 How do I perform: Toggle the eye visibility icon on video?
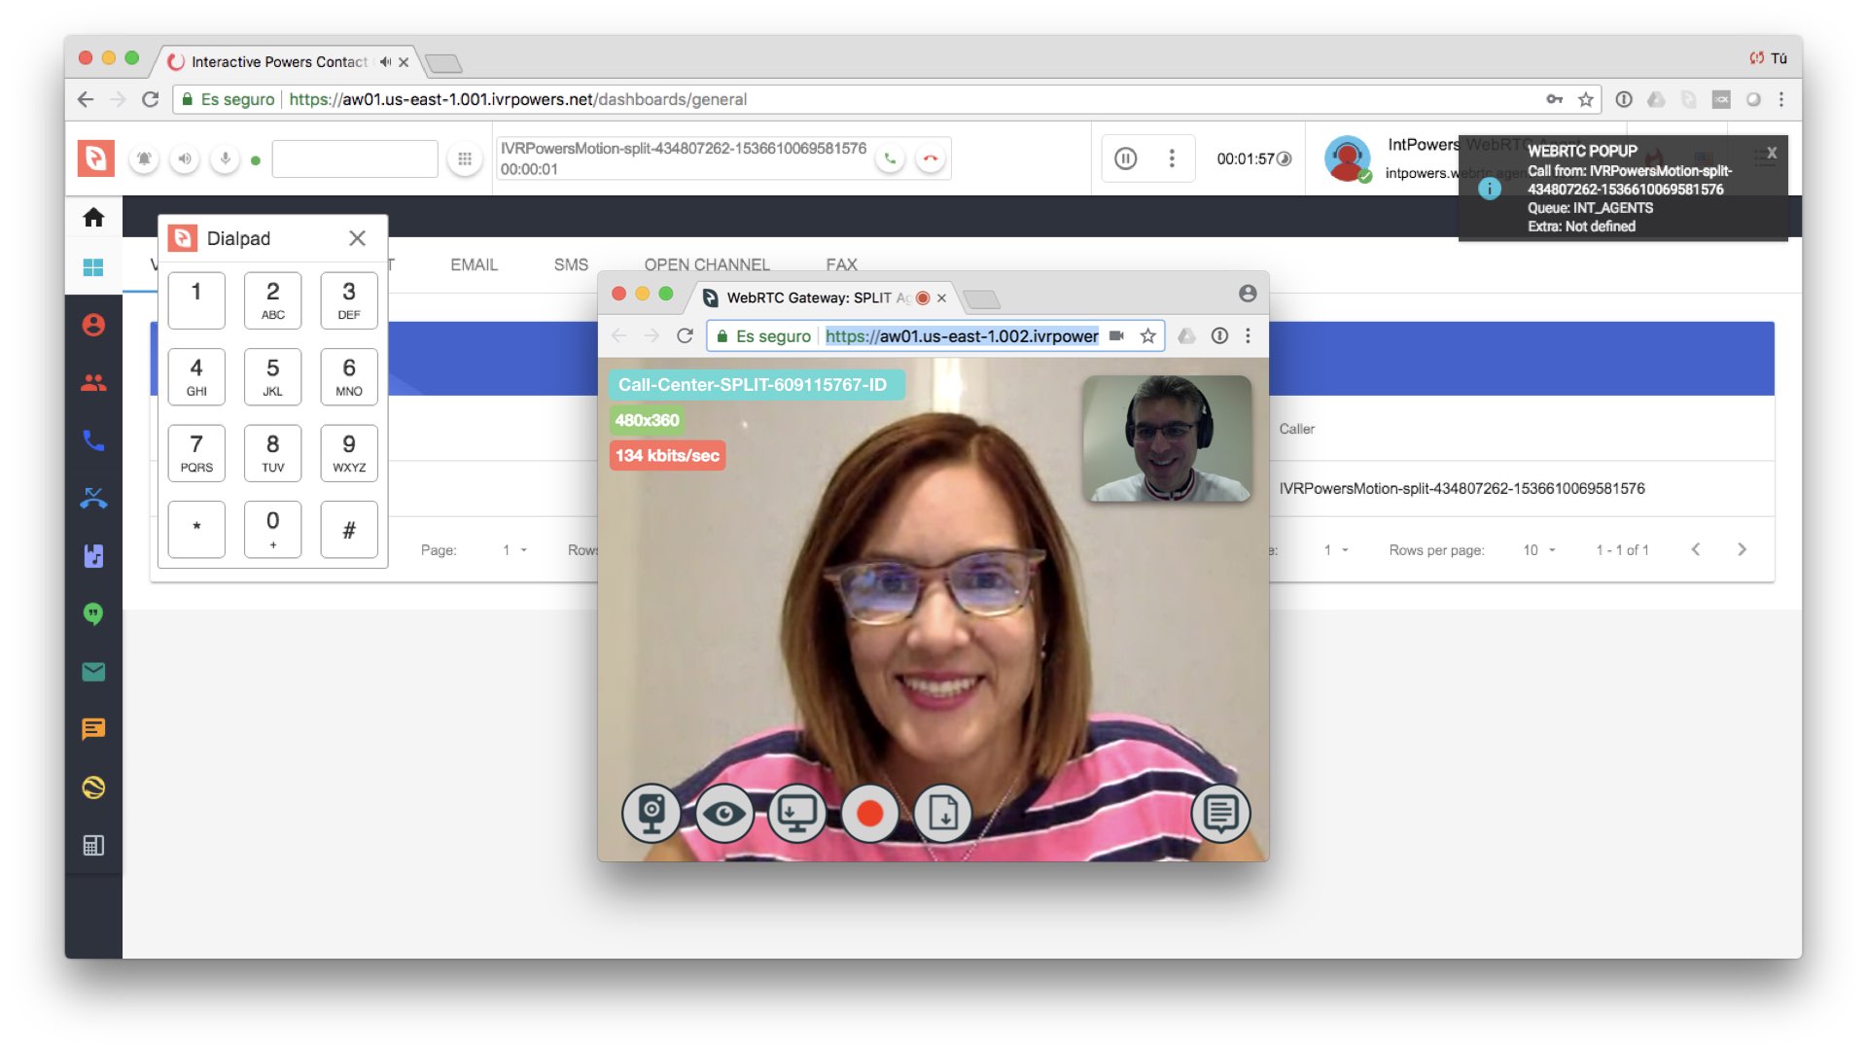coord(723,813)
